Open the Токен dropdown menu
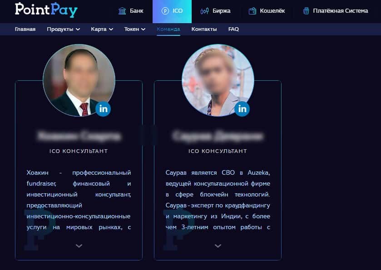 (x=134, y=29)
